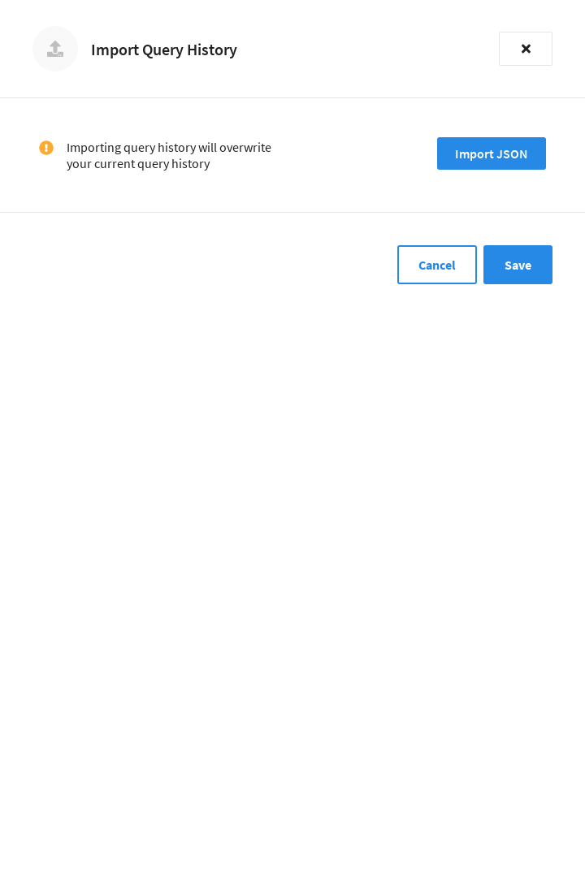Screen dimensions: 585x877
Task: Click the tray-with-arrow icon in the header
Action: (55, 49)
